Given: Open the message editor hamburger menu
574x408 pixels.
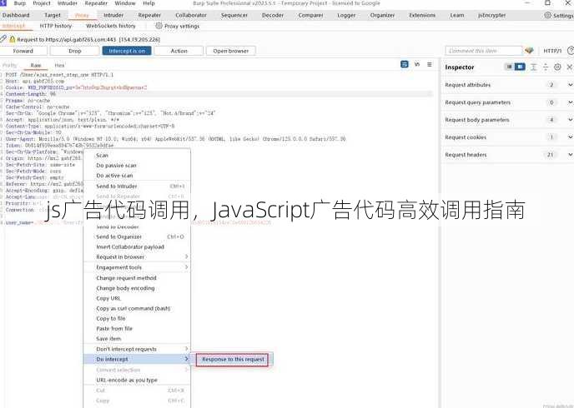Looking at the screenshot, I should (x=430, y=64).
